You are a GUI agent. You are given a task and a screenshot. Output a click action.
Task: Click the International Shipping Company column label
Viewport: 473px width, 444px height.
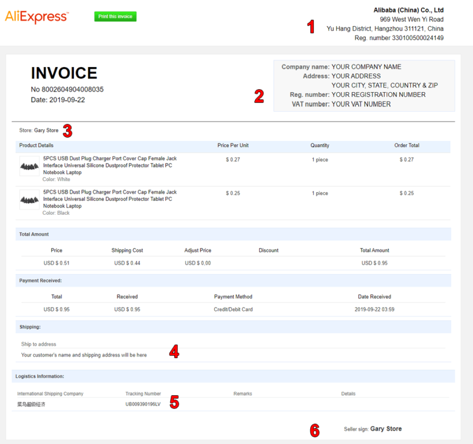pyautogui.click(x=50, y=393)
